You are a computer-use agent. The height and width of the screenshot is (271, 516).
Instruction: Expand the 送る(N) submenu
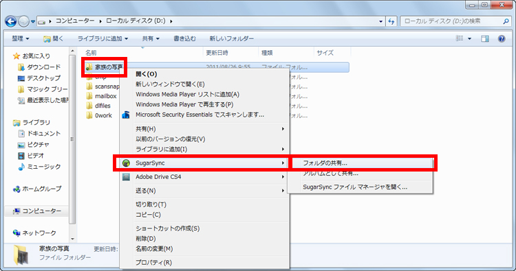pyautogui.click(x=204, y=191)
